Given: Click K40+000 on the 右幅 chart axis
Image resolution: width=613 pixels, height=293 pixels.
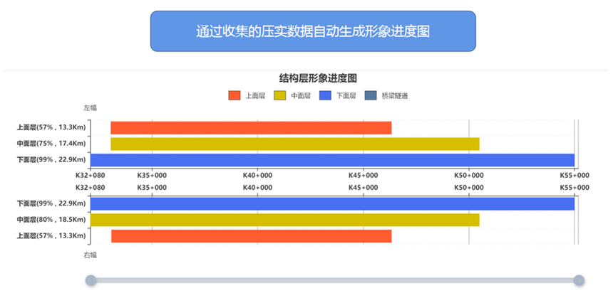Looking at the screenshot, I should [257, 188].
